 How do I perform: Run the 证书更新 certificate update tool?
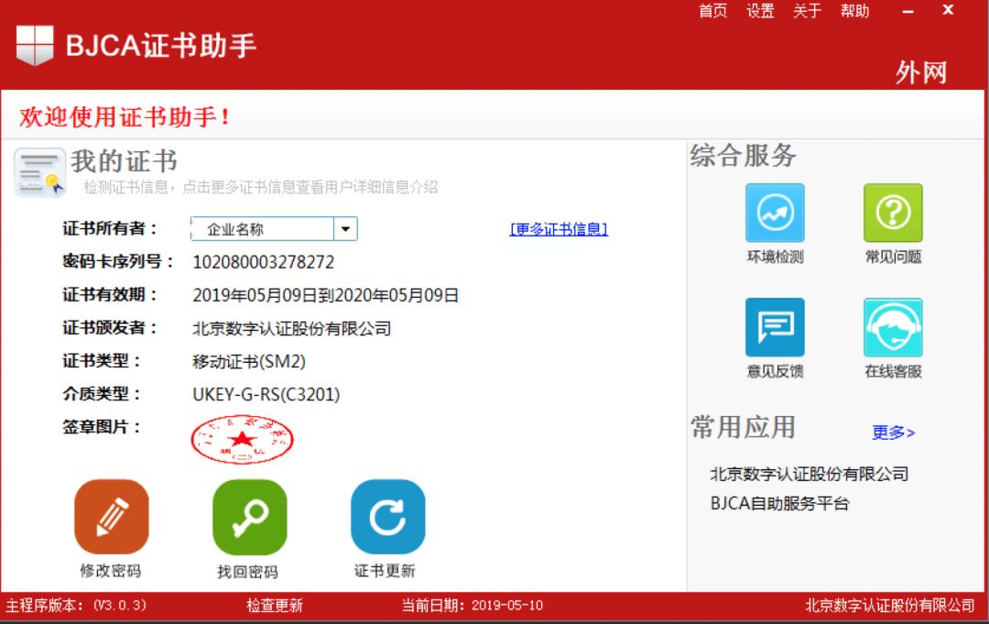(x=387, y=515)
